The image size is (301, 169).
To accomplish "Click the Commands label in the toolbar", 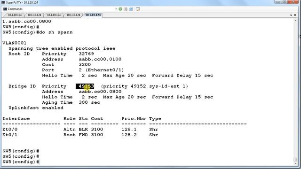I will point(15,9).
